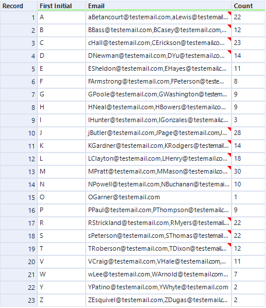The height and width of the screenshot is (308, 266).
Task: Click First Initial cell B
Action: 62,30
